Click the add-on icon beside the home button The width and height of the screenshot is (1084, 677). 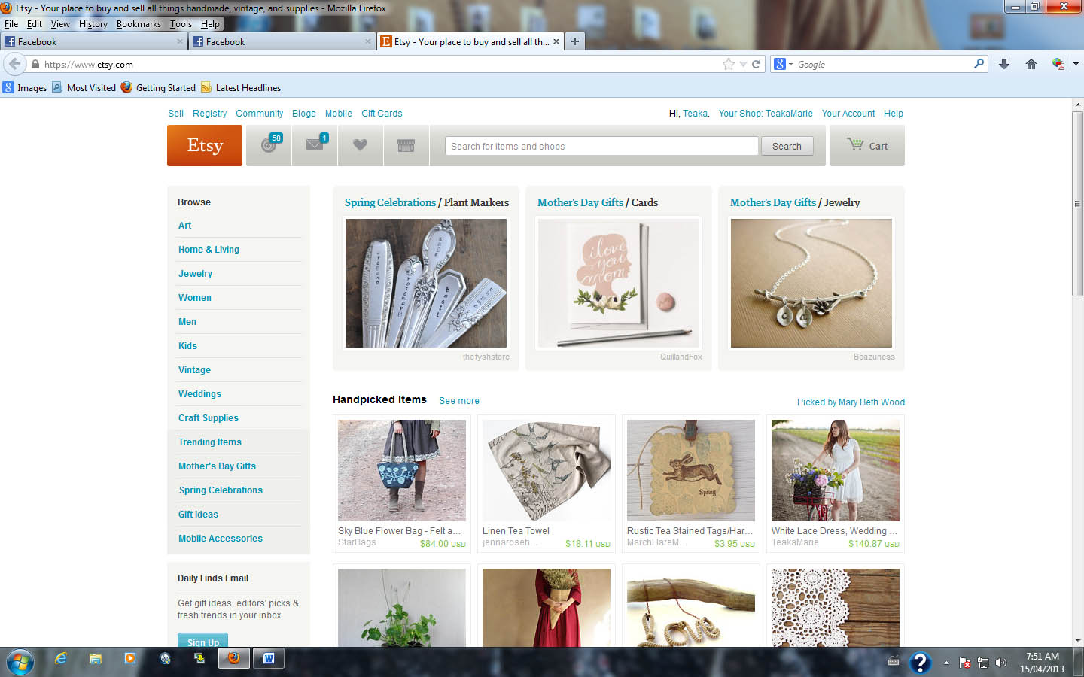pos(1058,64)
